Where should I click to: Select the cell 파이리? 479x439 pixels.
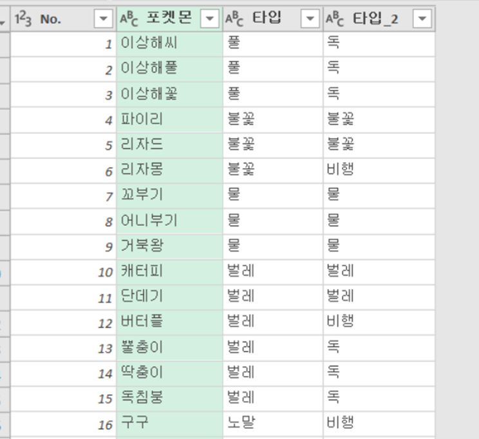point(169,120)
